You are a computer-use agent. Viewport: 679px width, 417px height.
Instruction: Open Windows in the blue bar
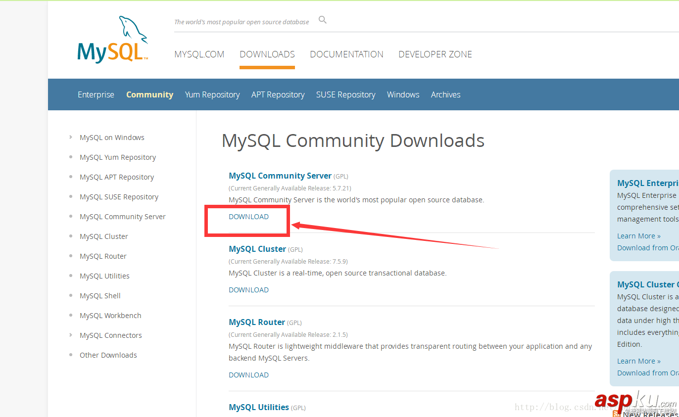click(403, 94)
